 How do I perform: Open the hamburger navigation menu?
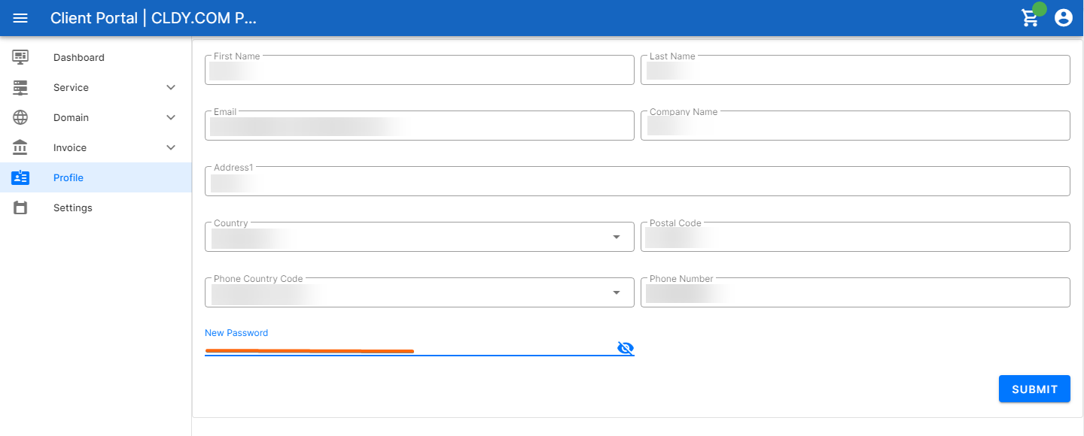click(x=20, y=18)
